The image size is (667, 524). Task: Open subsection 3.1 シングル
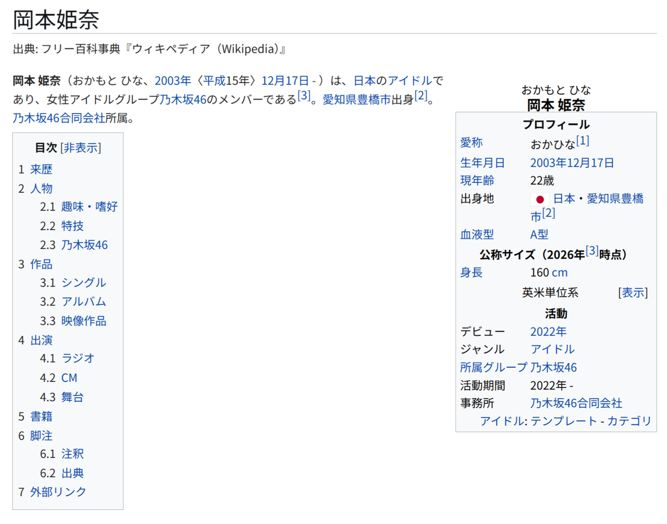[x=84, y=283]
